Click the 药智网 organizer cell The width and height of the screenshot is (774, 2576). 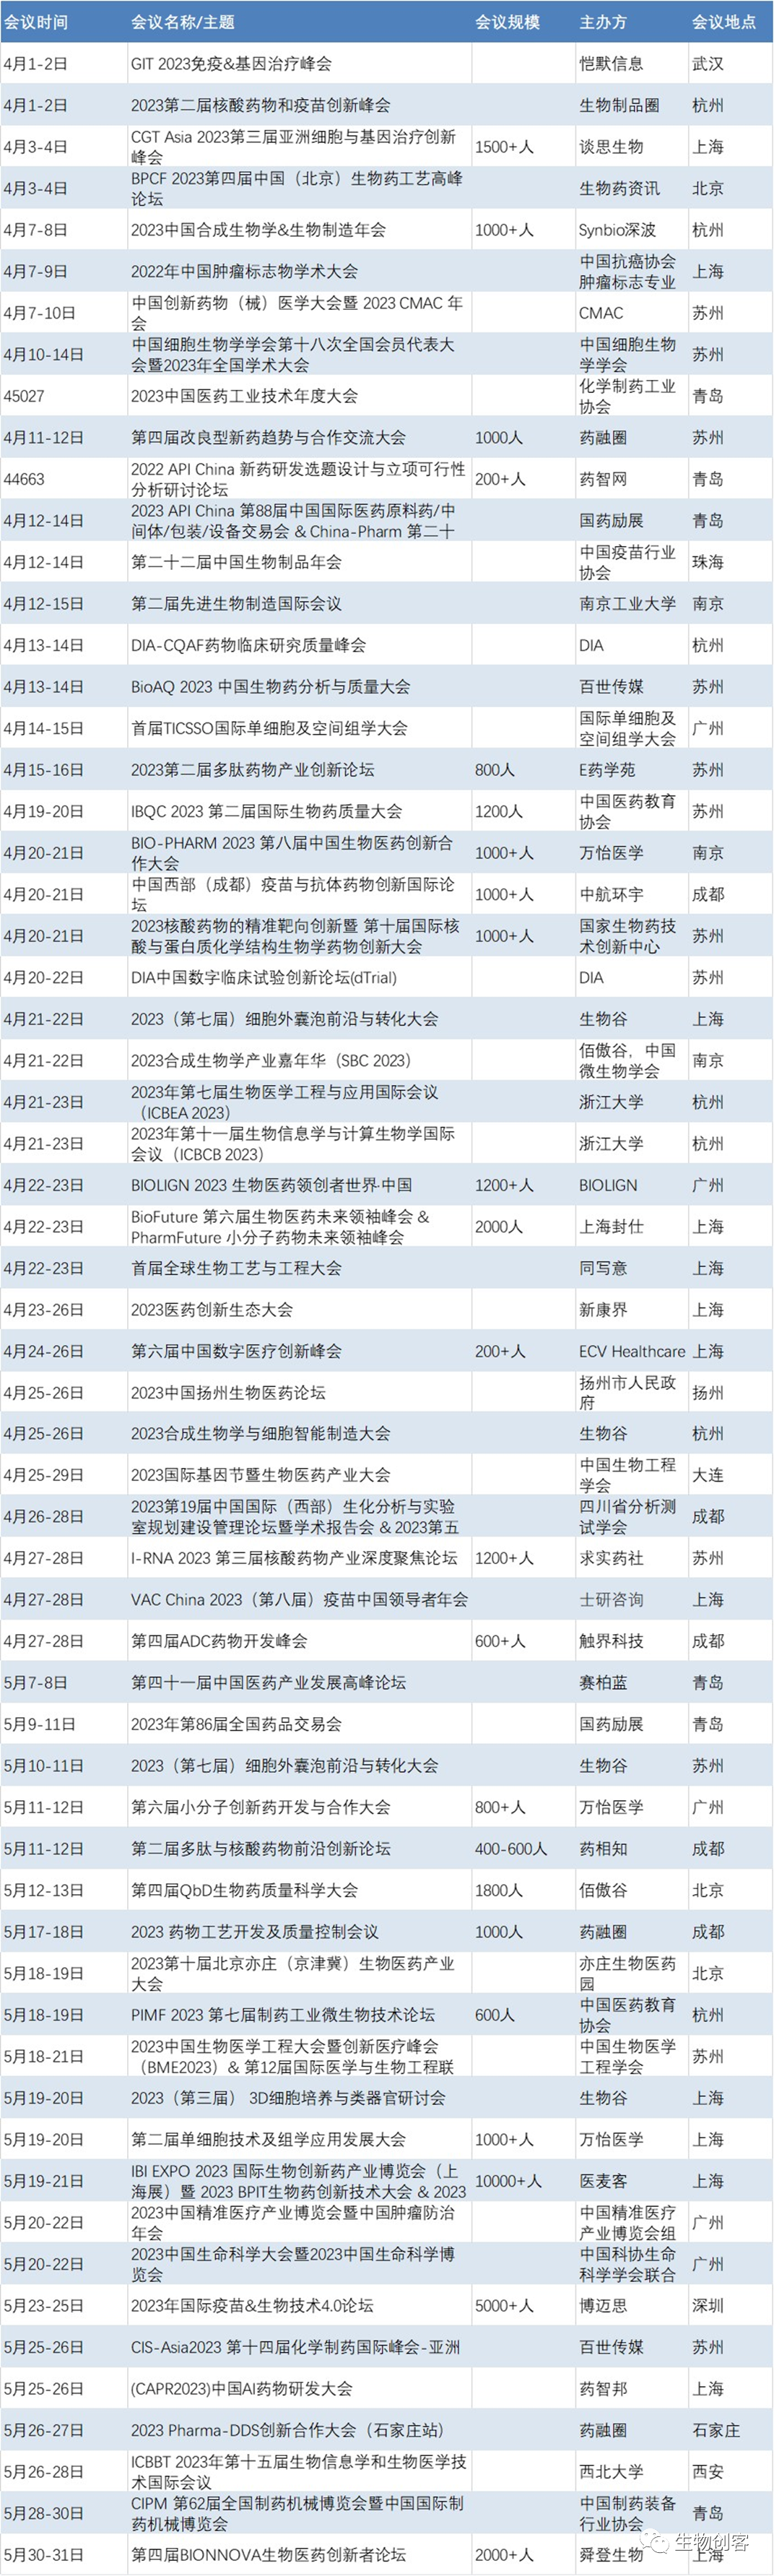[603, 479]
